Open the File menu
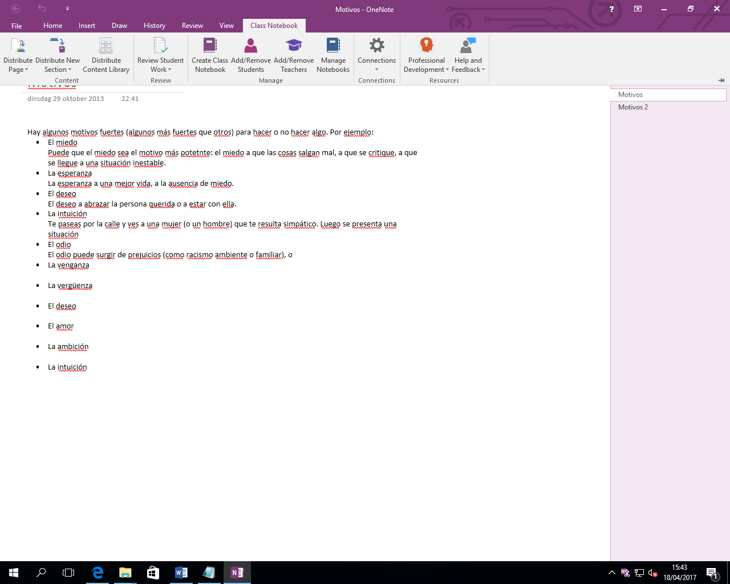 [17, 26]
